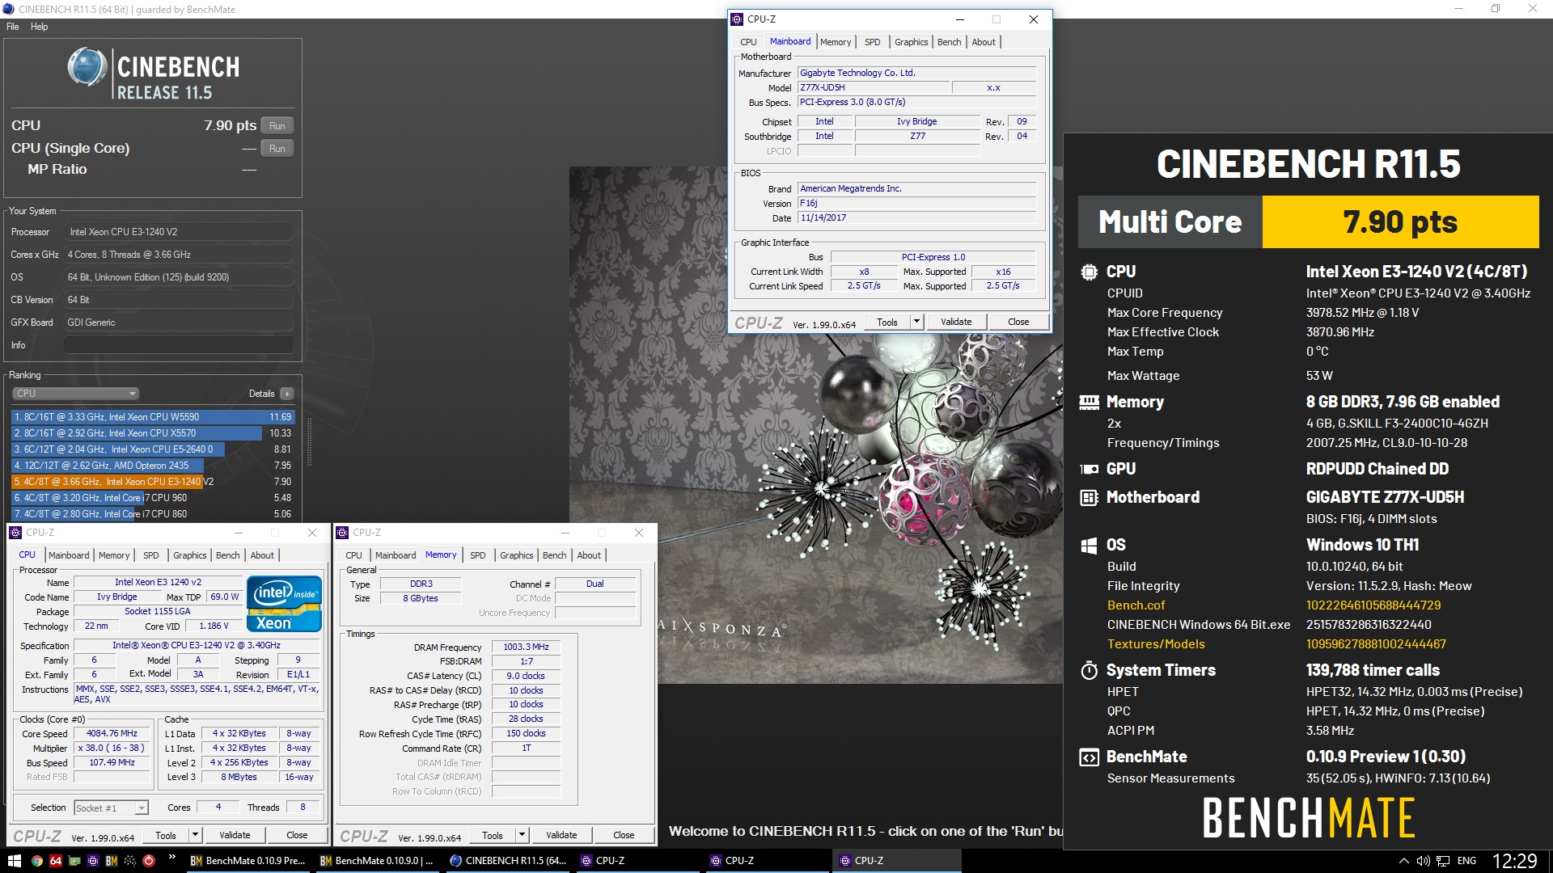Click the GPU card icon in BenchMate panel
This screenshot has height=873, width=1553.
pyautogui.click(x=1090, y=469)
